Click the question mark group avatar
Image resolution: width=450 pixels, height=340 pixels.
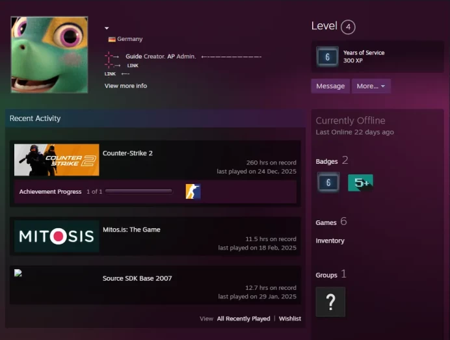330,302
